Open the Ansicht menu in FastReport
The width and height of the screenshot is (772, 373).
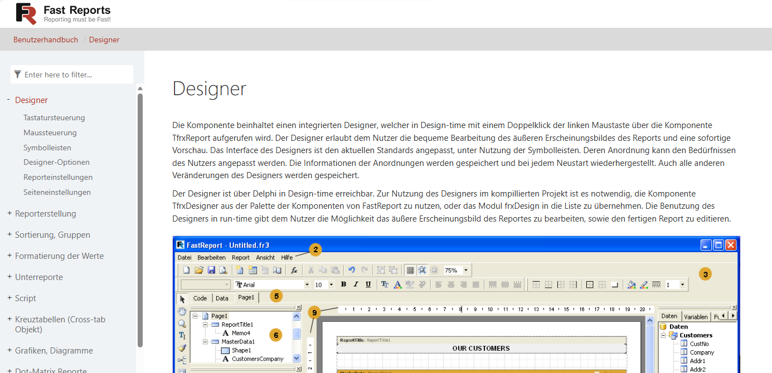tap(265, 257)
